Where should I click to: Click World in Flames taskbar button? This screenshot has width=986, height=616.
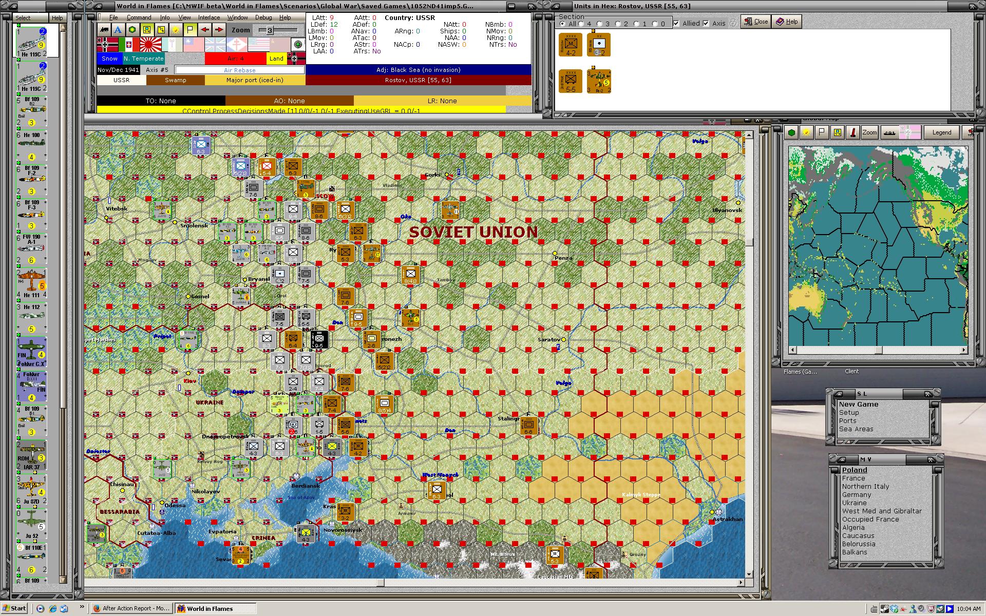tap(215, 609)
